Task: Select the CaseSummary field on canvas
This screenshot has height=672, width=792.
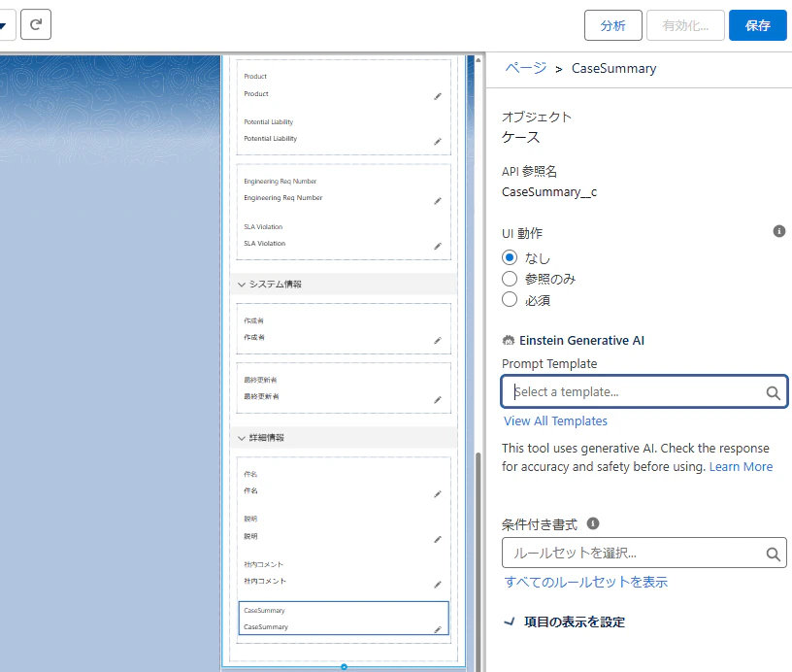Action: point(344,618)
